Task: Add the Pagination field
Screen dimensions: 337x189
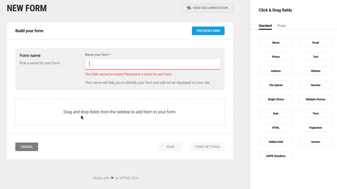Action: pyautogui.click(x=315, y=128)
